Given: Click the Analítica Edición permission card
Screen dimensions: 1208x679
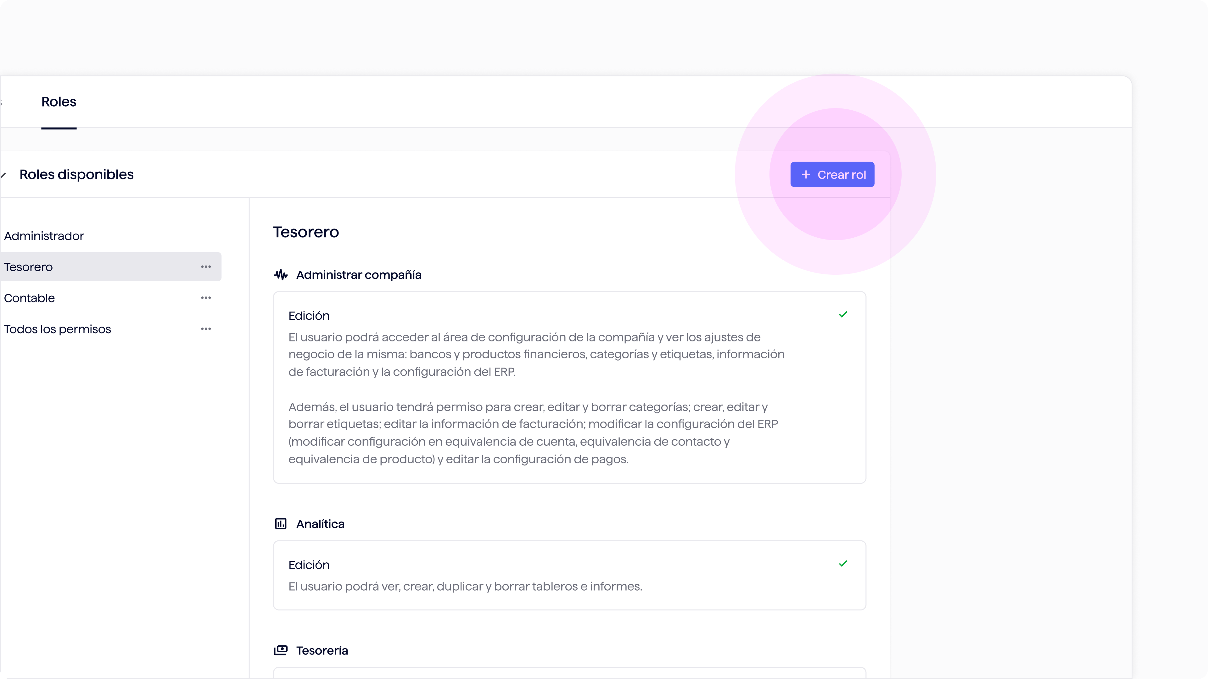Looking at the screenshot, I should (569, 575).
